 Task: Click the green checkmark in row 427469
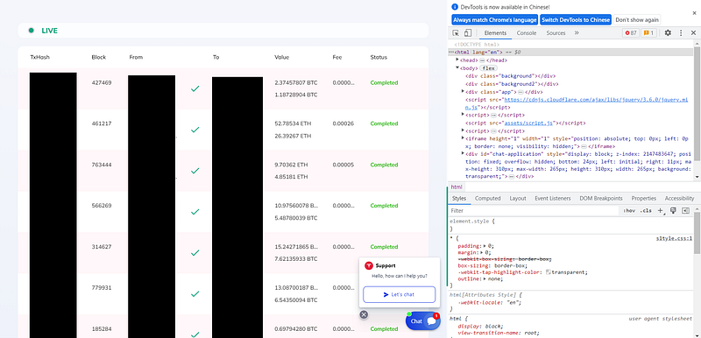click(x=195, y=88)
